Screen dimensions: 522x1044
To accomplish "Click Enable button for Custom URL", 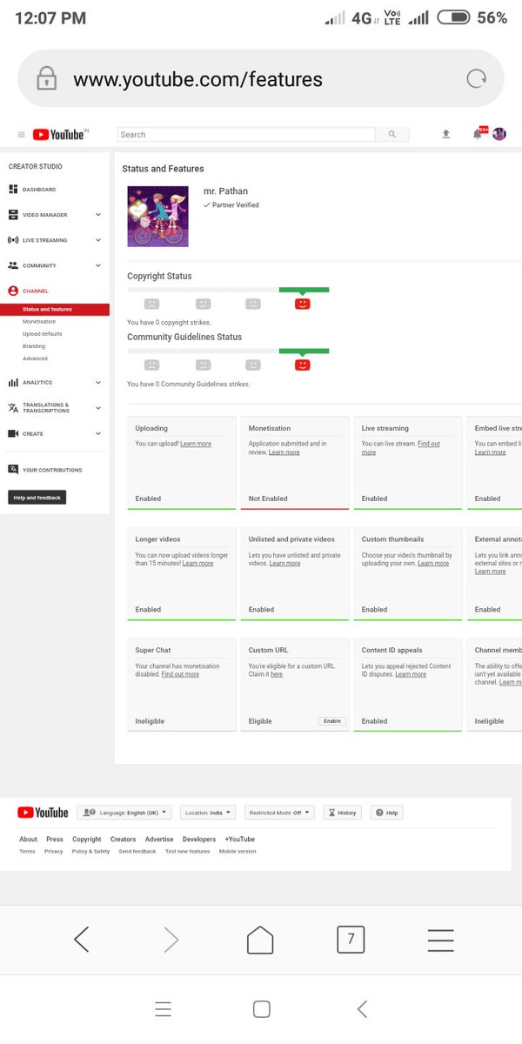I will coord(332,721).
